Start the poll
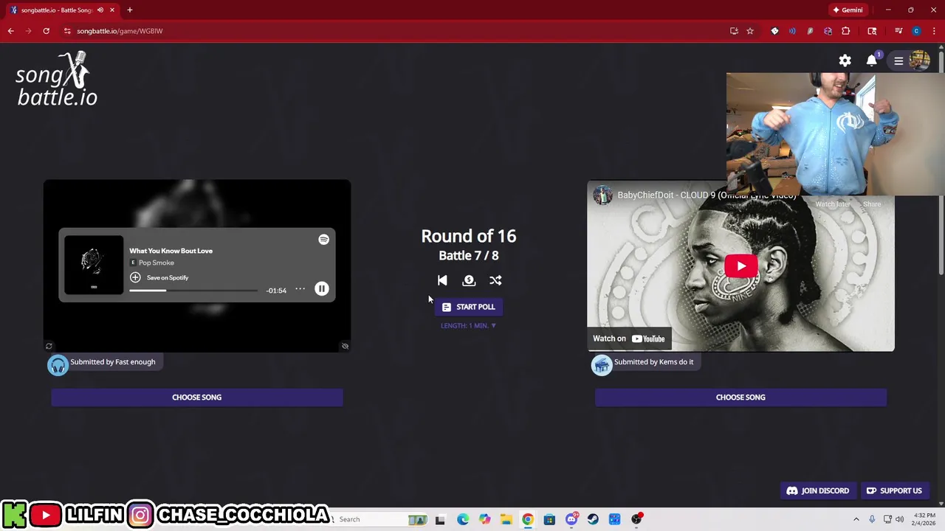 click(468, 307)
